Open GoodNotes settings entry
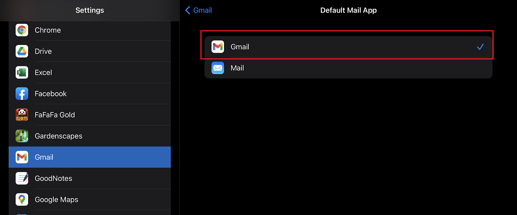This screenshot has height=215, width=517. [90, 179]
